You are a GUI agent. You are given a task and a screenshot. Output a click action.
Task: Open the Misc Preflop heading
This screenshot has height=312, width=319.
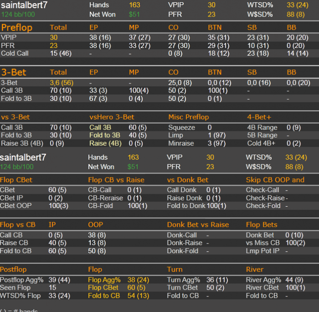[189, 117]
